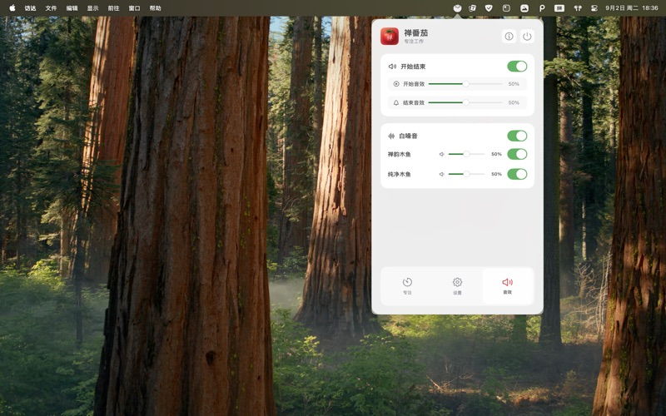Open the 窗口 menu
This screenshot has width=666, height=416.
[134, 7]
